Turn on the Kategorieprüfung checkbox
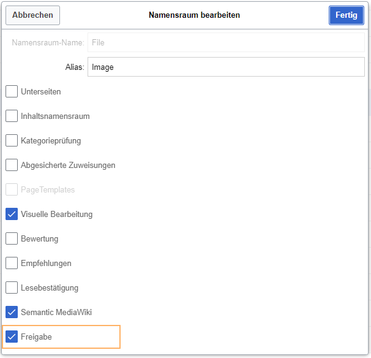This screenshot has width=371, height=358. click(x=12, y=140)
